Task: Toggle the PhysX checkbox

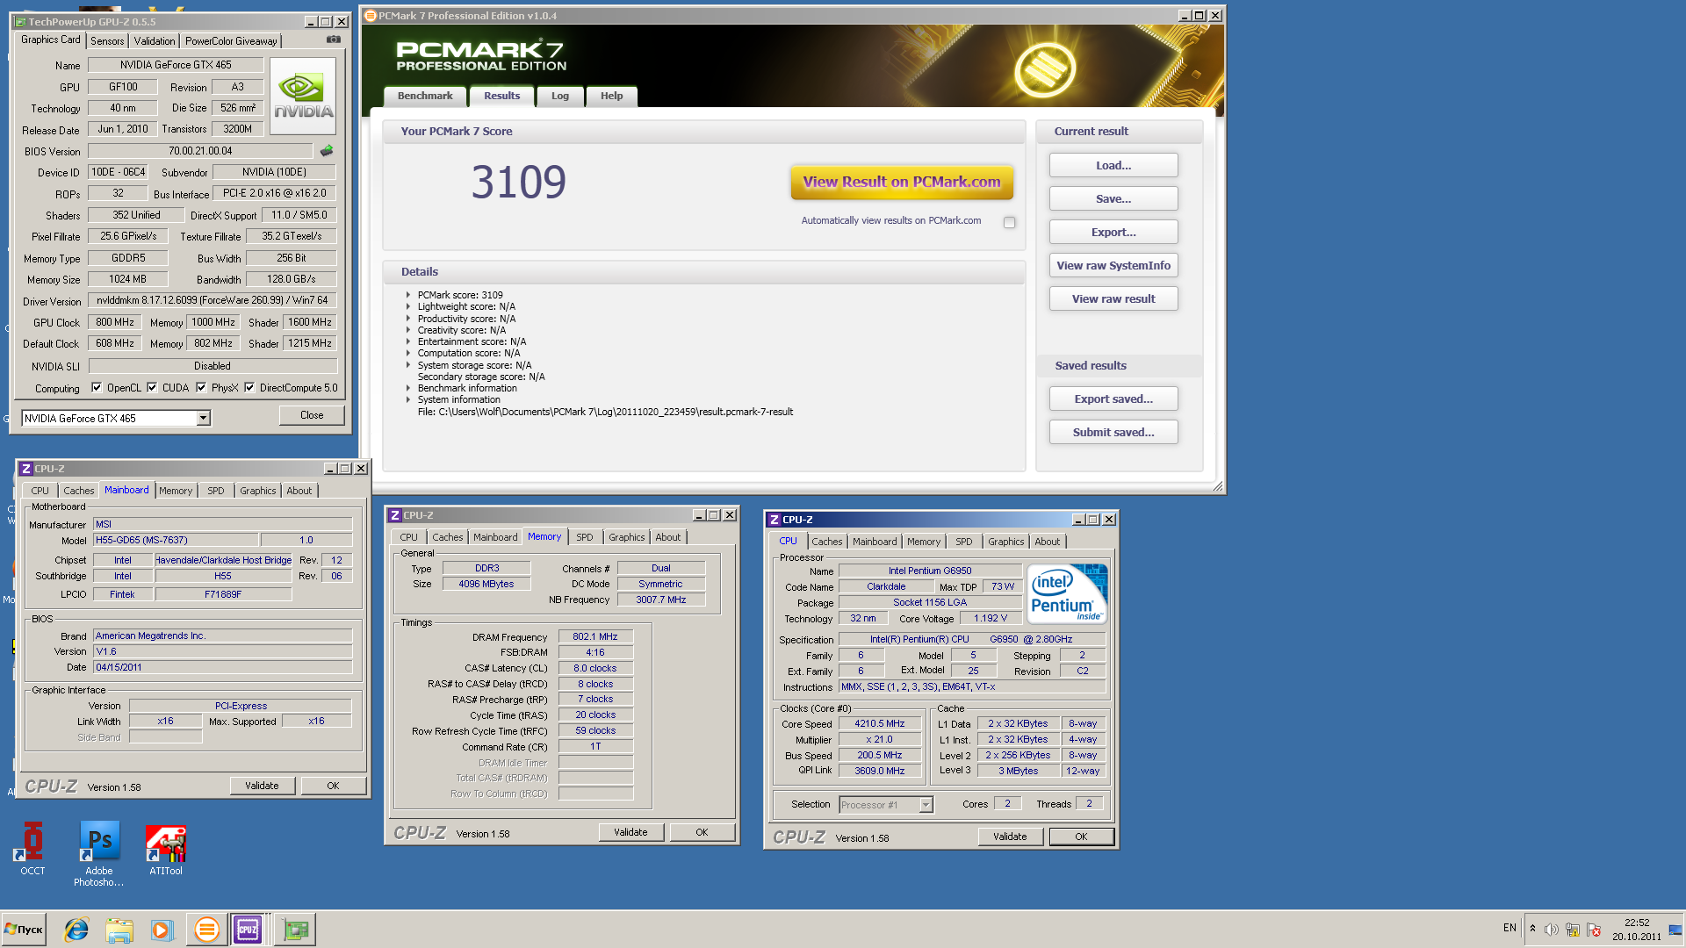Action: tap(201, 387)
